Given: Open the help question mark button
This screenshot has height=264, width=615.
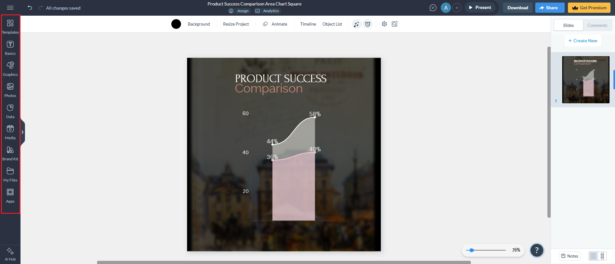Looking at the screenshot, I should coord(537,250).
